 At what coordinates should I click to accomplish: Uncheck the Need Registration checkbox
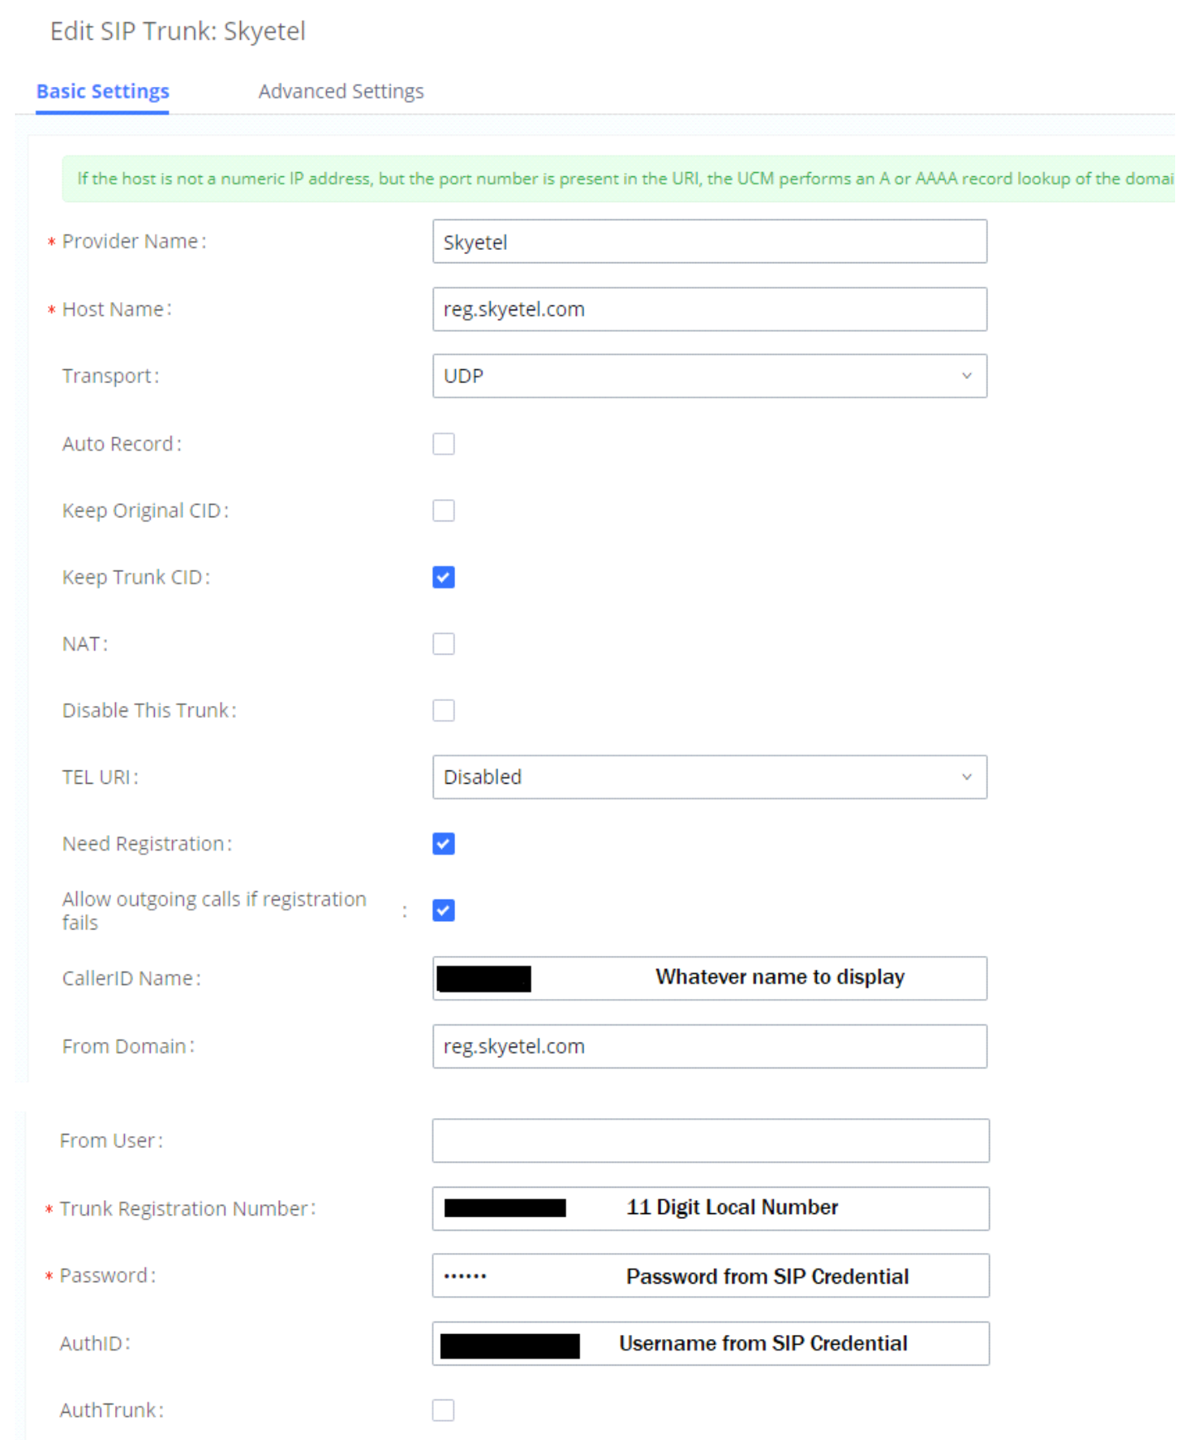[x=444, y=844]
